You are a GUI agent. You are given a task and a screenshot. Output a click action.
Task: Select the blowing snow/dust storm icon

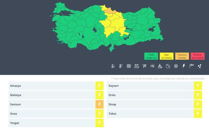[152, 66]
